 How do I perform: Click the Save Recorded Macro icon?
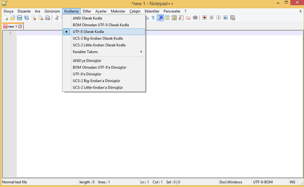coord(233,18)
